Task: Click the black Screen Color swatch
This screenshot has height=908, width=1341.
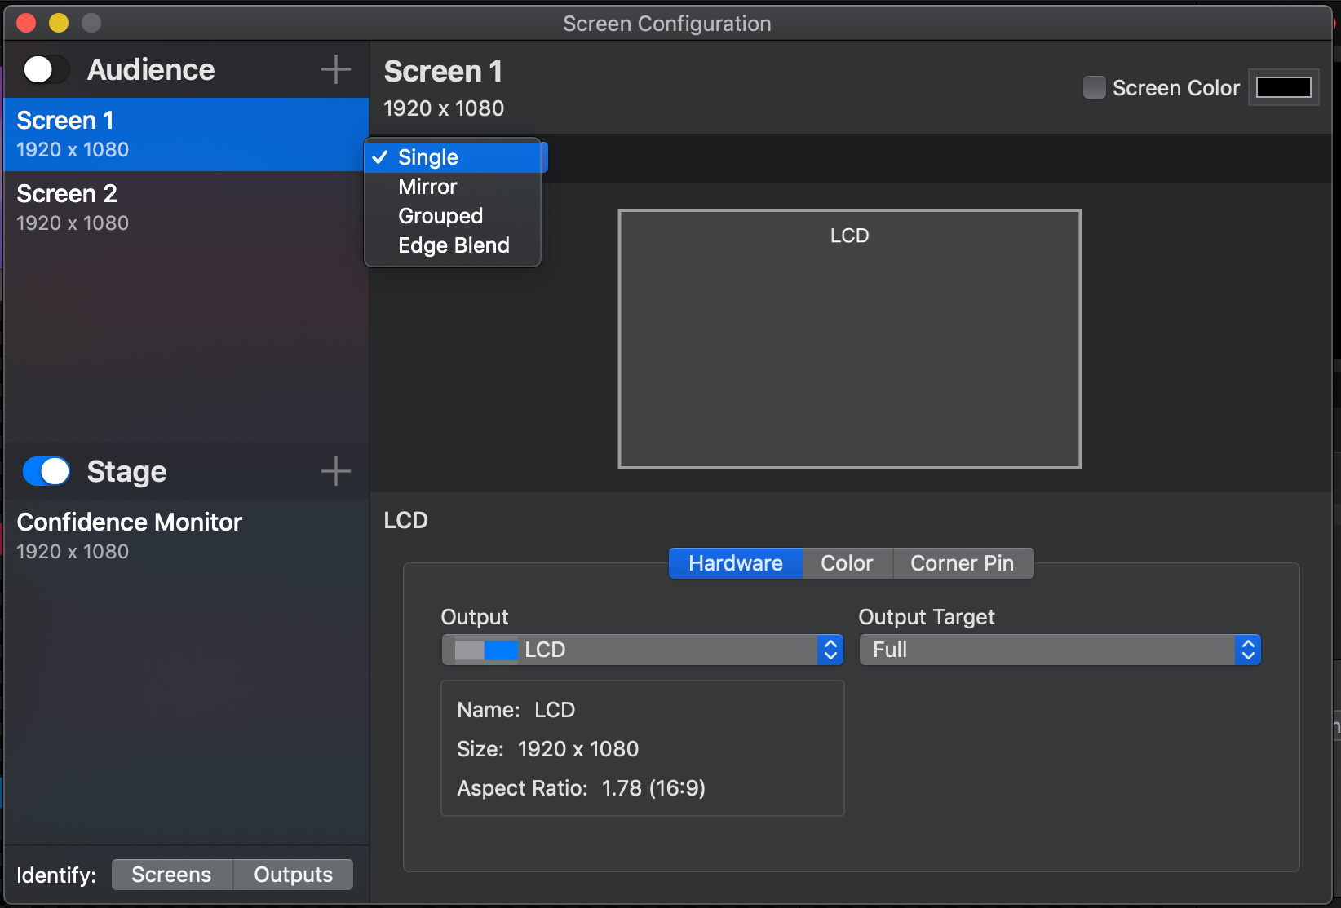Action: [1283, 87]
